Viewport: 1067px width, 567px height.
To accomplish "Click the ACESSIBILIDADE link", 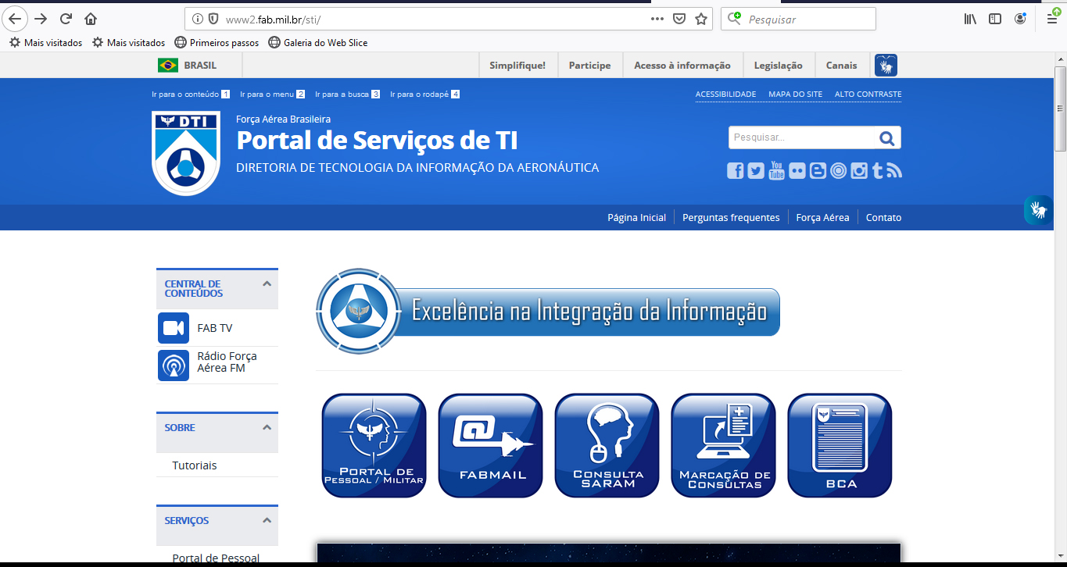I will click(x=726, y=94).
